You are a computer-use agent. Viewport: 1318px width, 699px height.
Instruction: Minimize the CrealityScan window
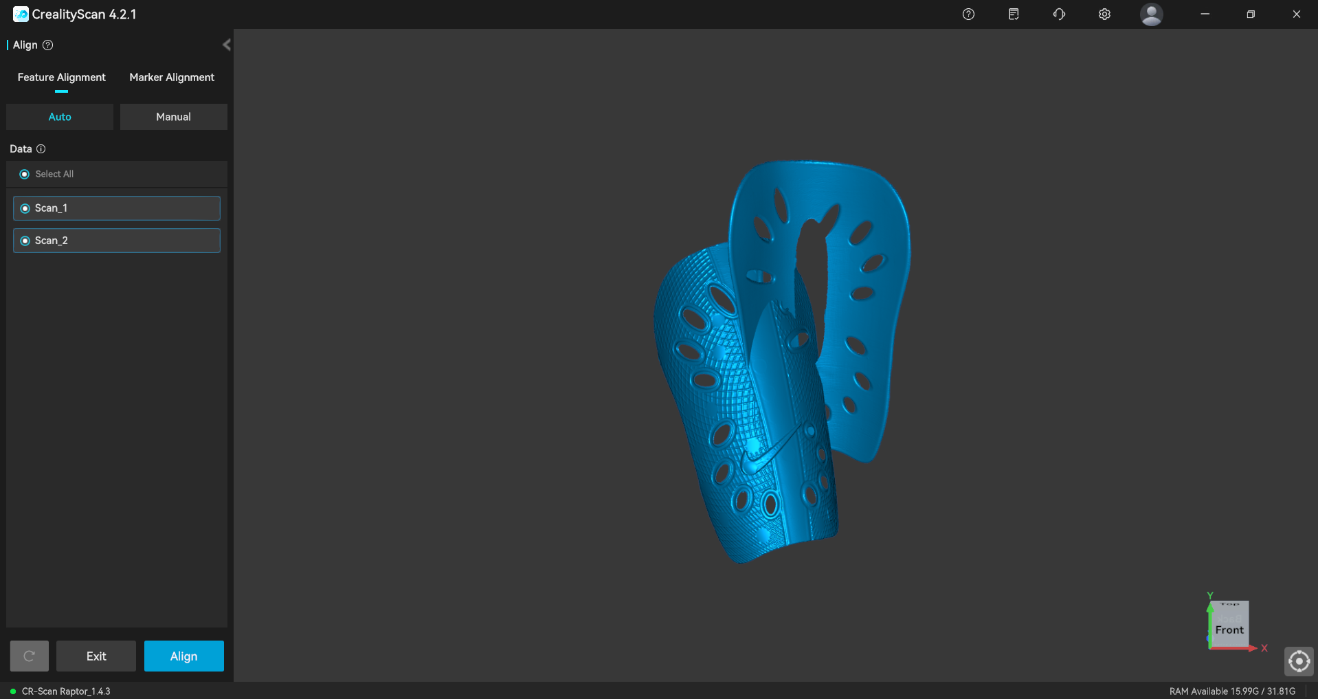pos(1205,14)
